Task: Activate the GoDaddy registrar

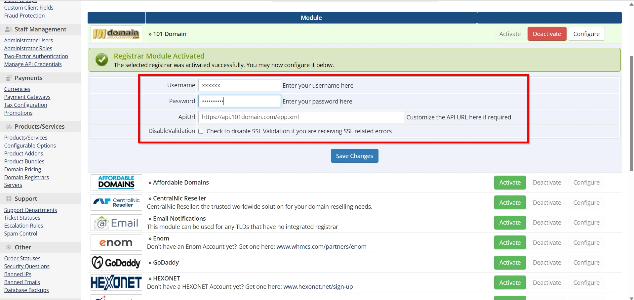Action: pyautogui.click(x=510, y=263)
